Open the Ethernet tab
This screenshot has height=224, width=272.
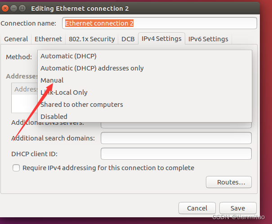(48, 39)
